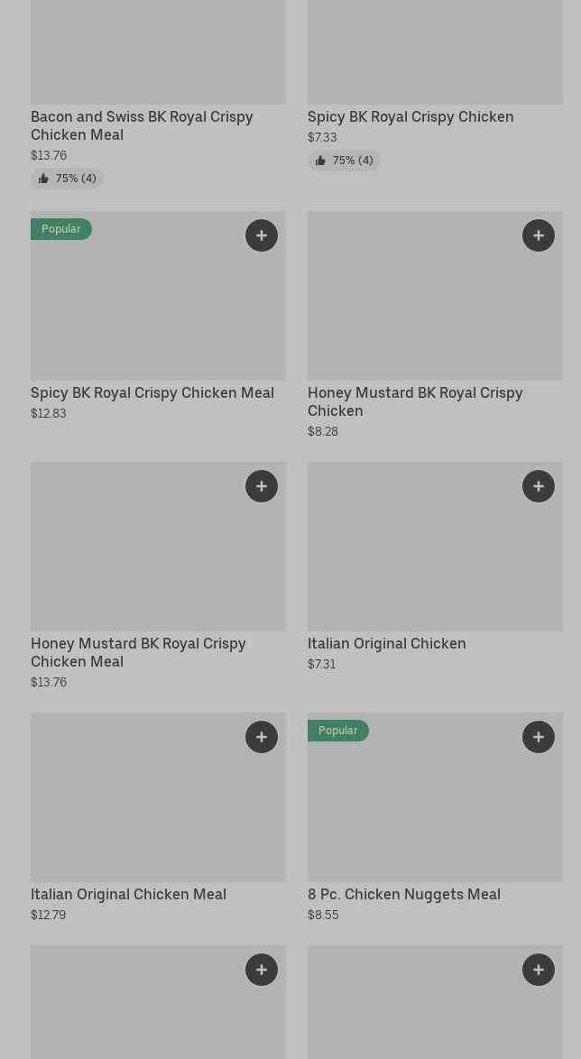Add Honey Mustard BK Royal Crispy Chicken sandwich
This screenshot has height=1059, width=581.
(x=539, y=235)
